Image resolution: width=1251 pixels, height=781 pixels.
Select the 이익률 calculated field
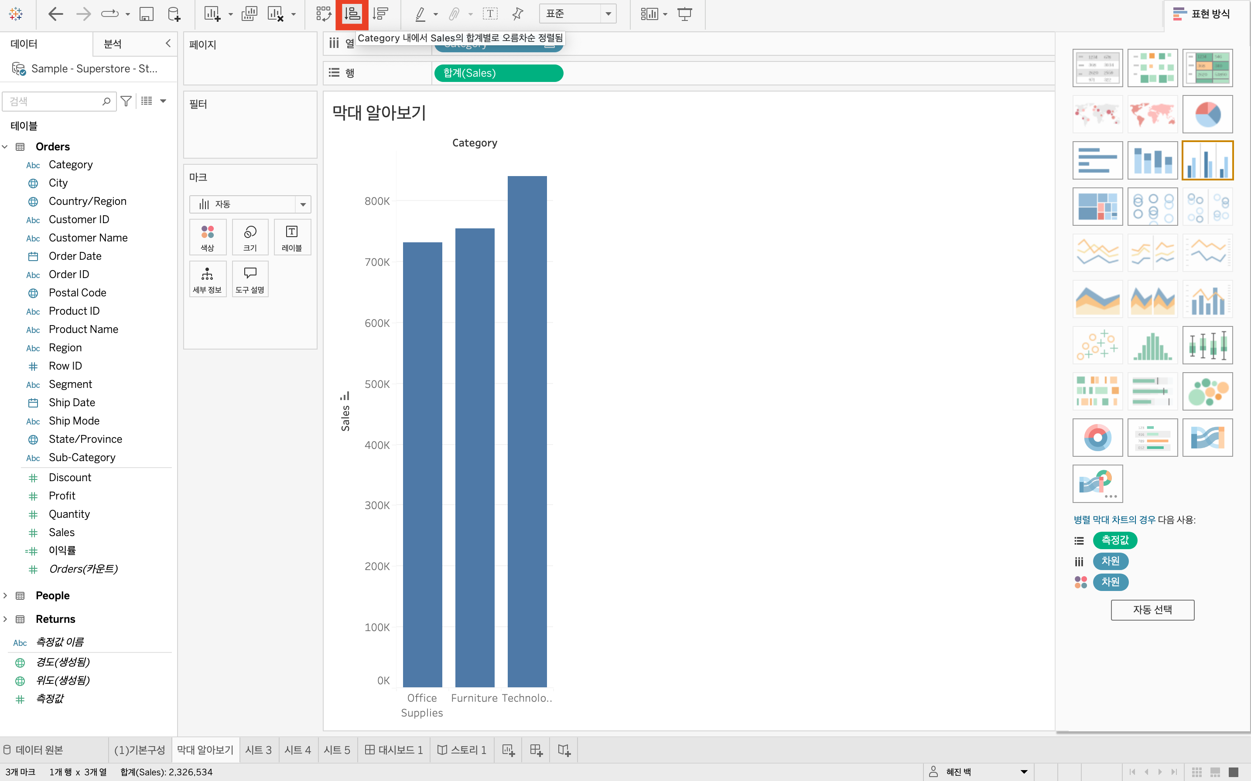click(62, 550)
